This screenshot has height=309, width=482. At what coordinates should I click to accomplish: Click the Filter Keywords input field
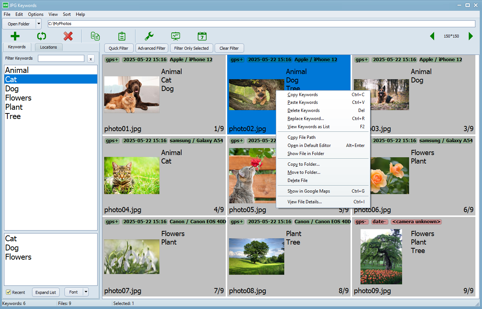click(x=61, y=58)
